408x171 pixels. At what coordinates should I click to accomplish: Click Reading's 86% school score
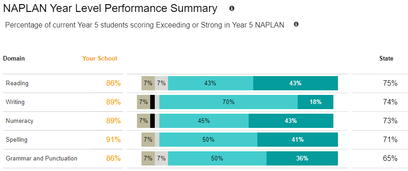coord(114,83)
